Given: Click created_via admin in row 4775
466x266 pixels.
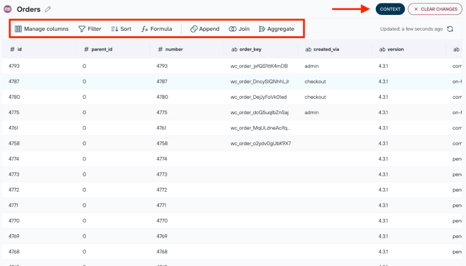Looking at the screenshot, I should (312, 112).
